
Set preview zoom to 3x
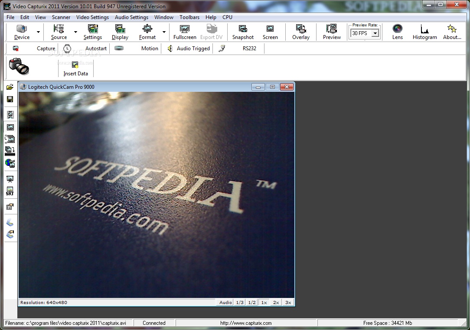tap(288, 302)
